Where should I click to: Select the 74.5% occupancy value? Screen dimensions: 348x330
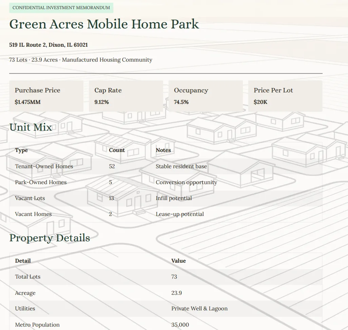[181, 102]
